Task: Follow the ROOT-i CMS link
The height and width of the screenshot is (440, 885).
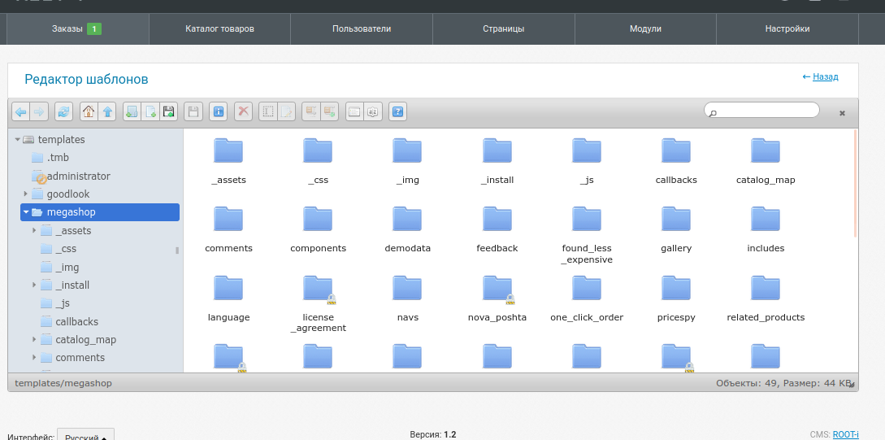Action: (845, 434)
